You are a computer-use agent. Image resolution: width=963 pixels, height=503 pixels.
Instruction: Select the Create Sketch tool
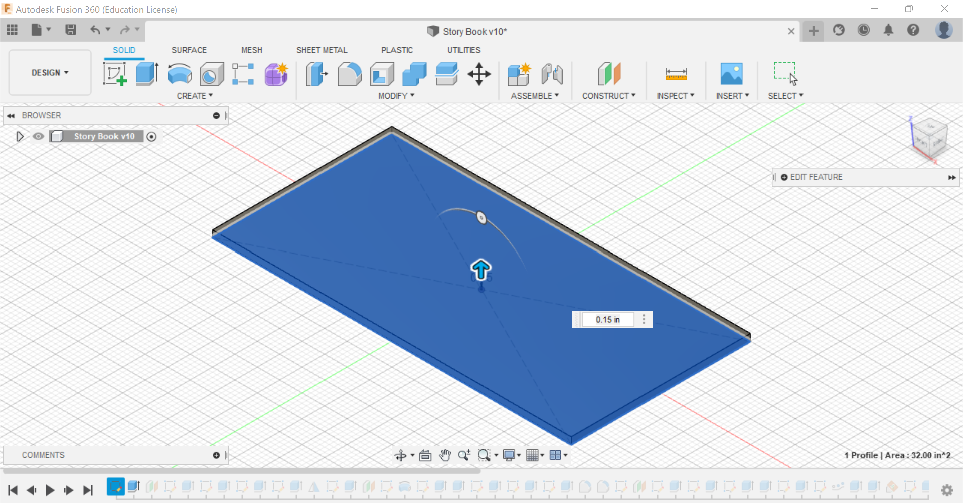tap(115, 74)
